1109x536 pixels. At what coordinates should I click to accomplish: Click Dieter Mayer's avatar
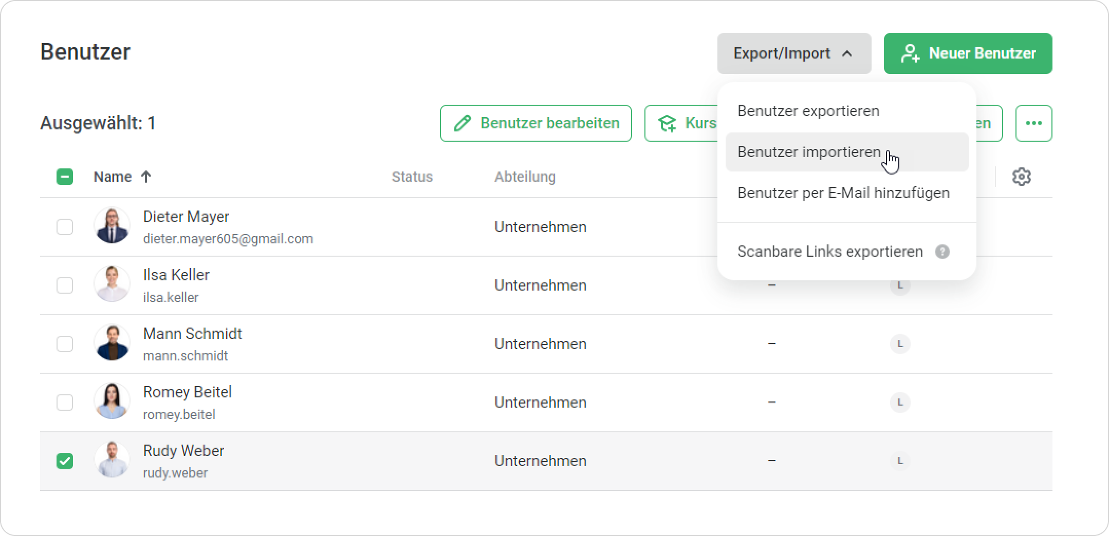[112, 226]
